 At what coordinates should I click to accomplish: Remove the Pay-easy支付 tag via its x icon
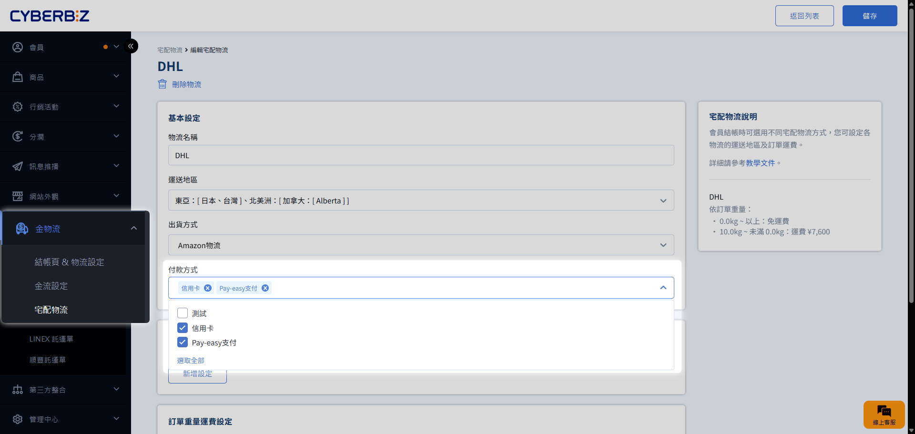point(265,288)
